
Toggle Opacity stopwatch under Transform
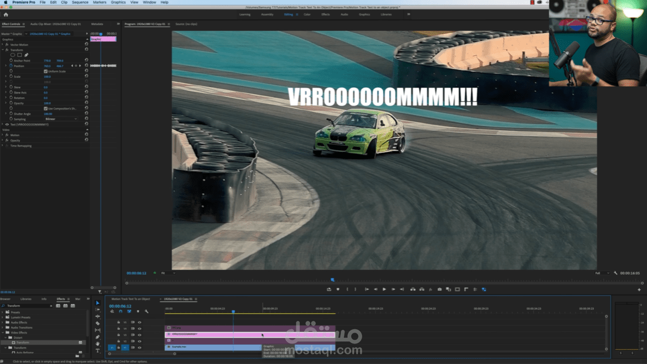pyautogui.click(x=11, y=103)
